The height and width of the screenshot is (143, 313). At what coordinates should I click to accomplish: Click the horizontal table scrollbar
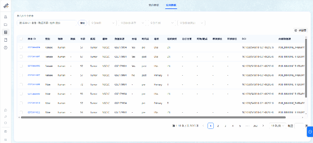pos(153,117)
